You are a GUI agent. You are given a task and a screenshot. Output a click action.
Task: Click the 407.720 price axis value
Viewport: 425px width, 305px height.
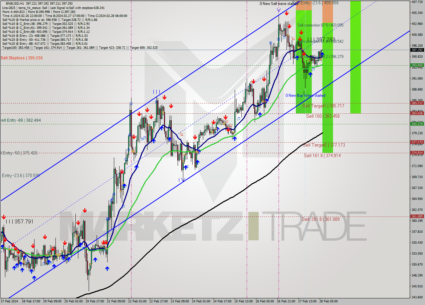417,2
